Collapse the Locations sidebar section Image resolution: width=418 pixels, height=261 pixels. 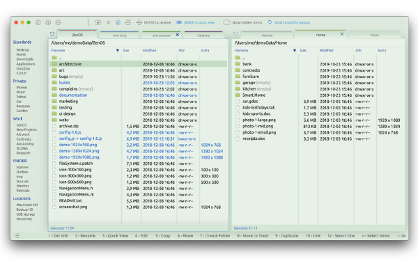tap(22, 198)
